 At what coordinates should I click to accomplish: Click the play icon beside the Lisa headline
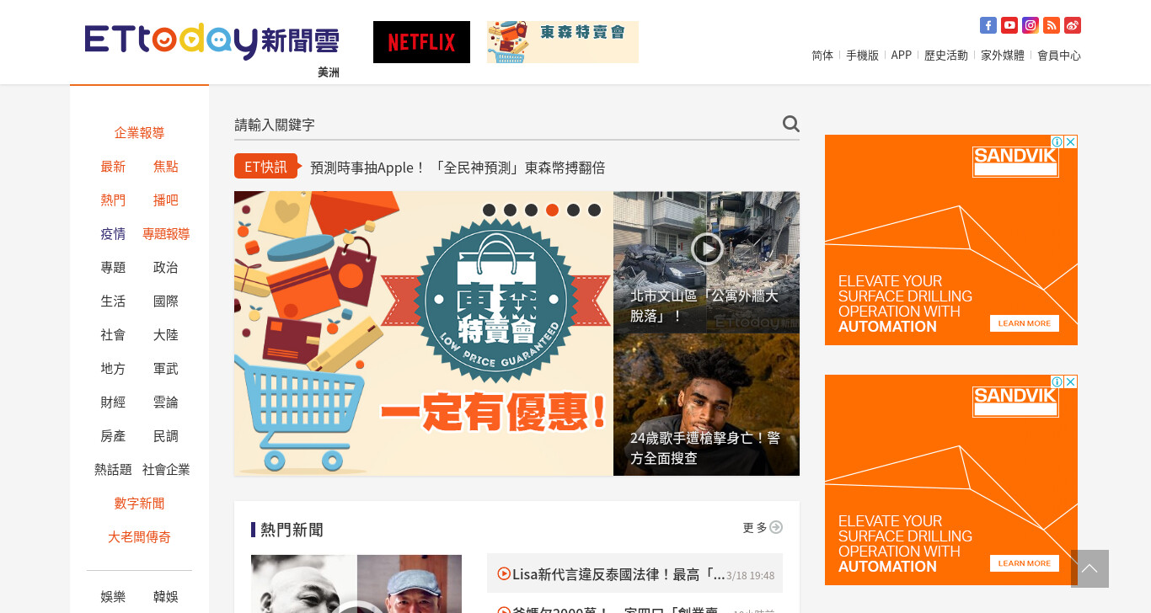[x=504, y=573]
